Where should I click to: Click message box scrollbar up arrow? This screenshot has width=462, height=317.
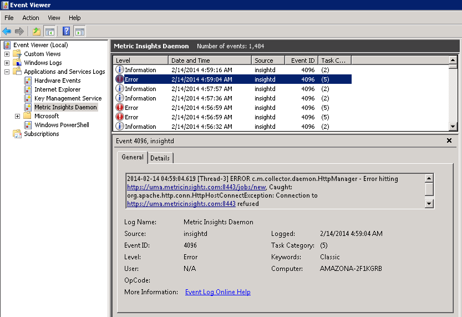(429, 178)
